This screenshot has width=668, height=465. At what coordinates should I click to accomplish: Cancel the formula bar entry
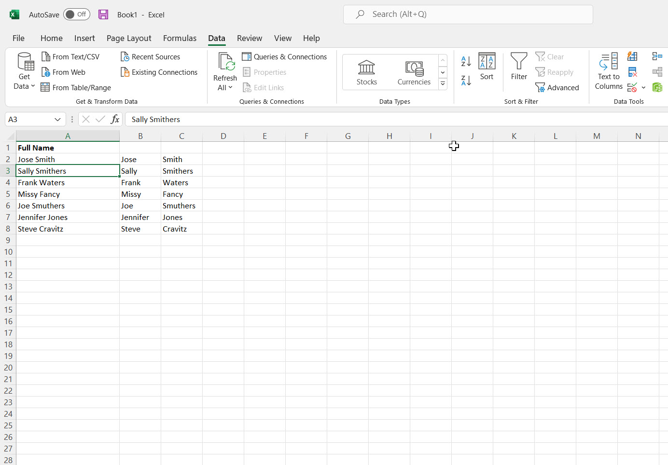[x=86, y=119]
